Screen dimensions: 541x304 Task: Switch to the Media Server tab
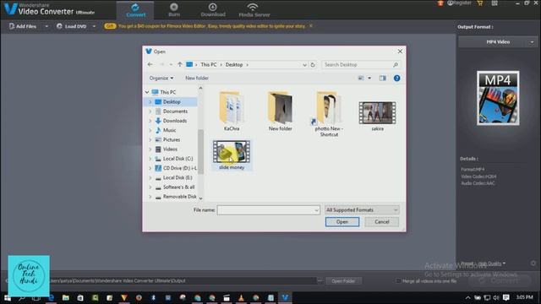pos(254,9)
